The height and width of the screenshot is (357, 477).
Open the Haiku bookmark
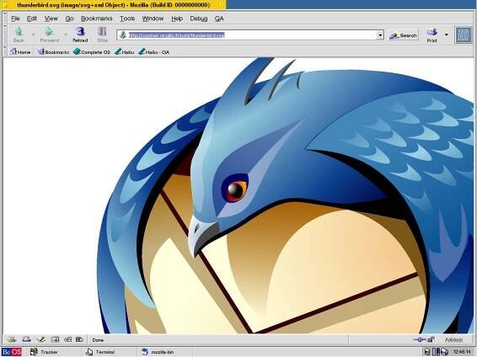(x=125, y=52)
